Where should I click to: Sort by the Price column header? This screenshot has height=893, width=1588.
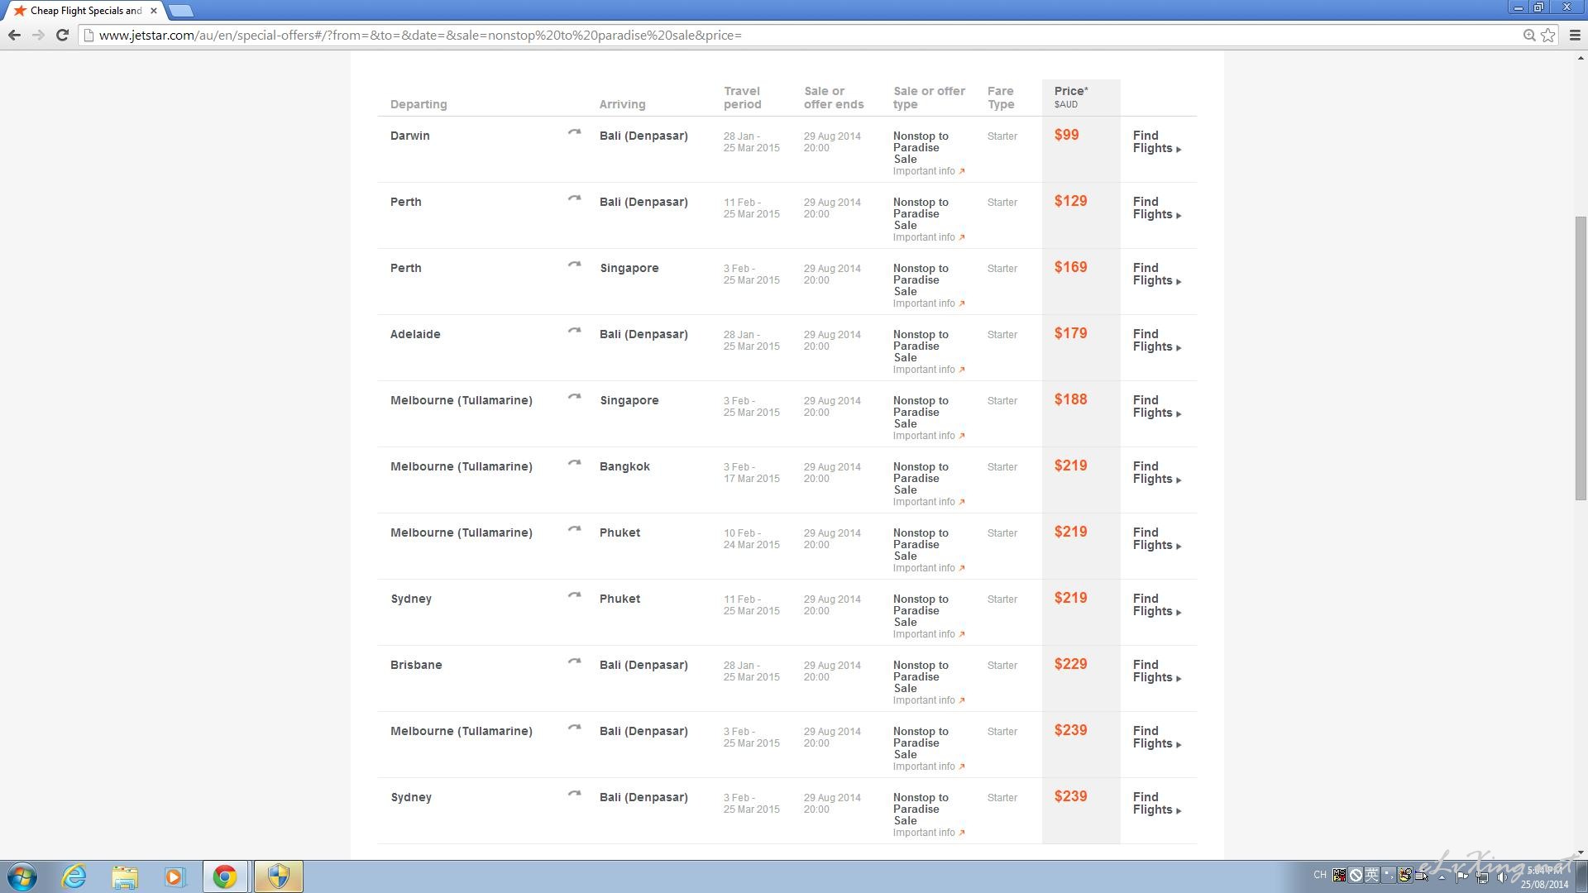click(1071, 97)
